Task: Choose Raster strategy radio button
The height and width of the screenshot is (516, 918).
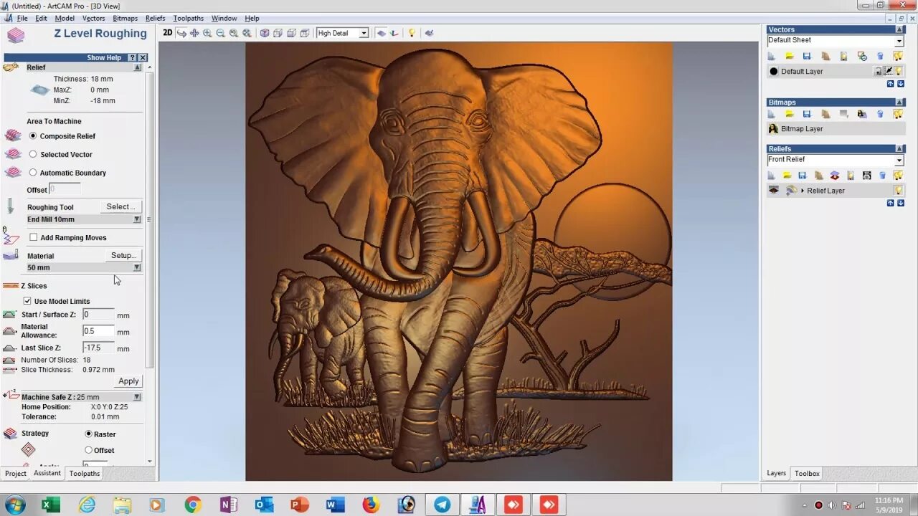Action: [x=89, y=434]
